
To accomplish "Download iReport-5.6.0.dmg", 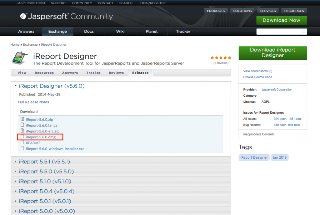I will (41, 137).
